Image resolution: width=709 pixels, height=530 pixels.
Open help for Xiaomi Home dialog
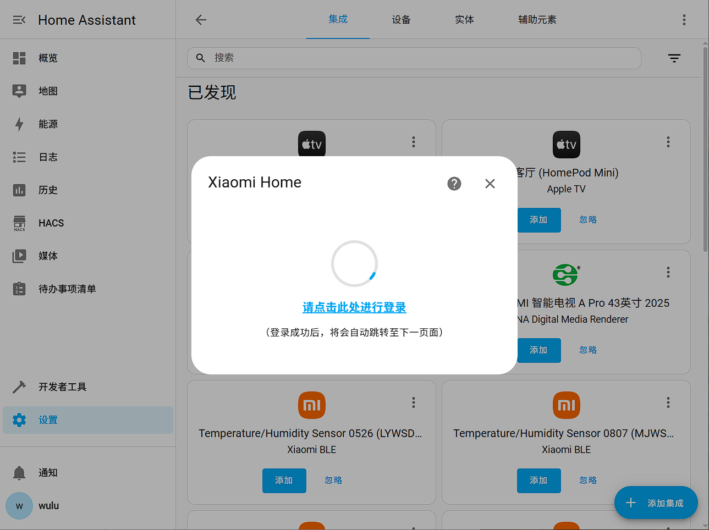454,184
